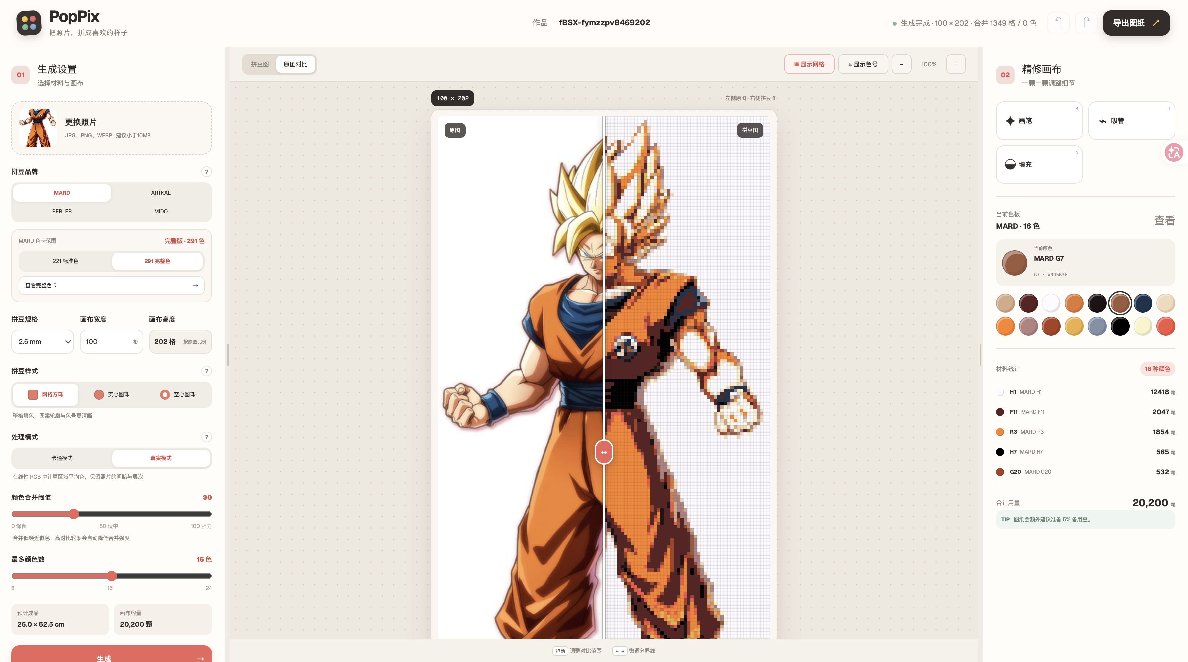Pick the navy blue palette swatch

tap(1143, 303)
